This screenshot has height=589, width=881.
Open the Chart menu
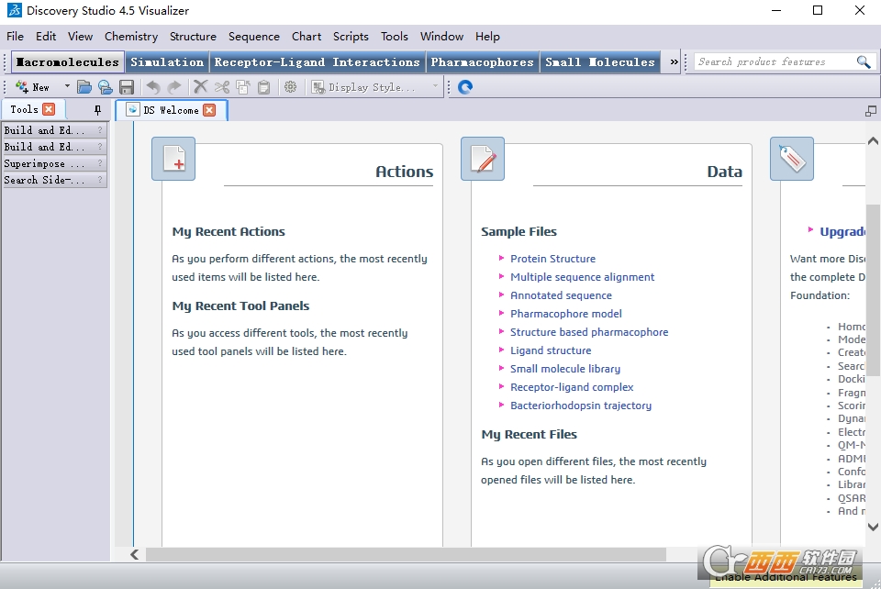(x=307, y=37)
